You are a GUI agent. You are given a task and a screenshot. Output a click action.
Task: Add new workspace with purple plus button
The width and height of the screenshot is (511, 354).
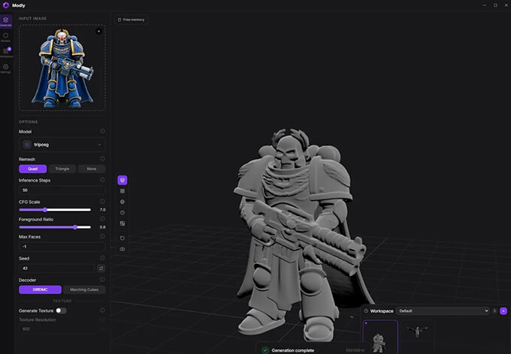(x=503, y=310)
